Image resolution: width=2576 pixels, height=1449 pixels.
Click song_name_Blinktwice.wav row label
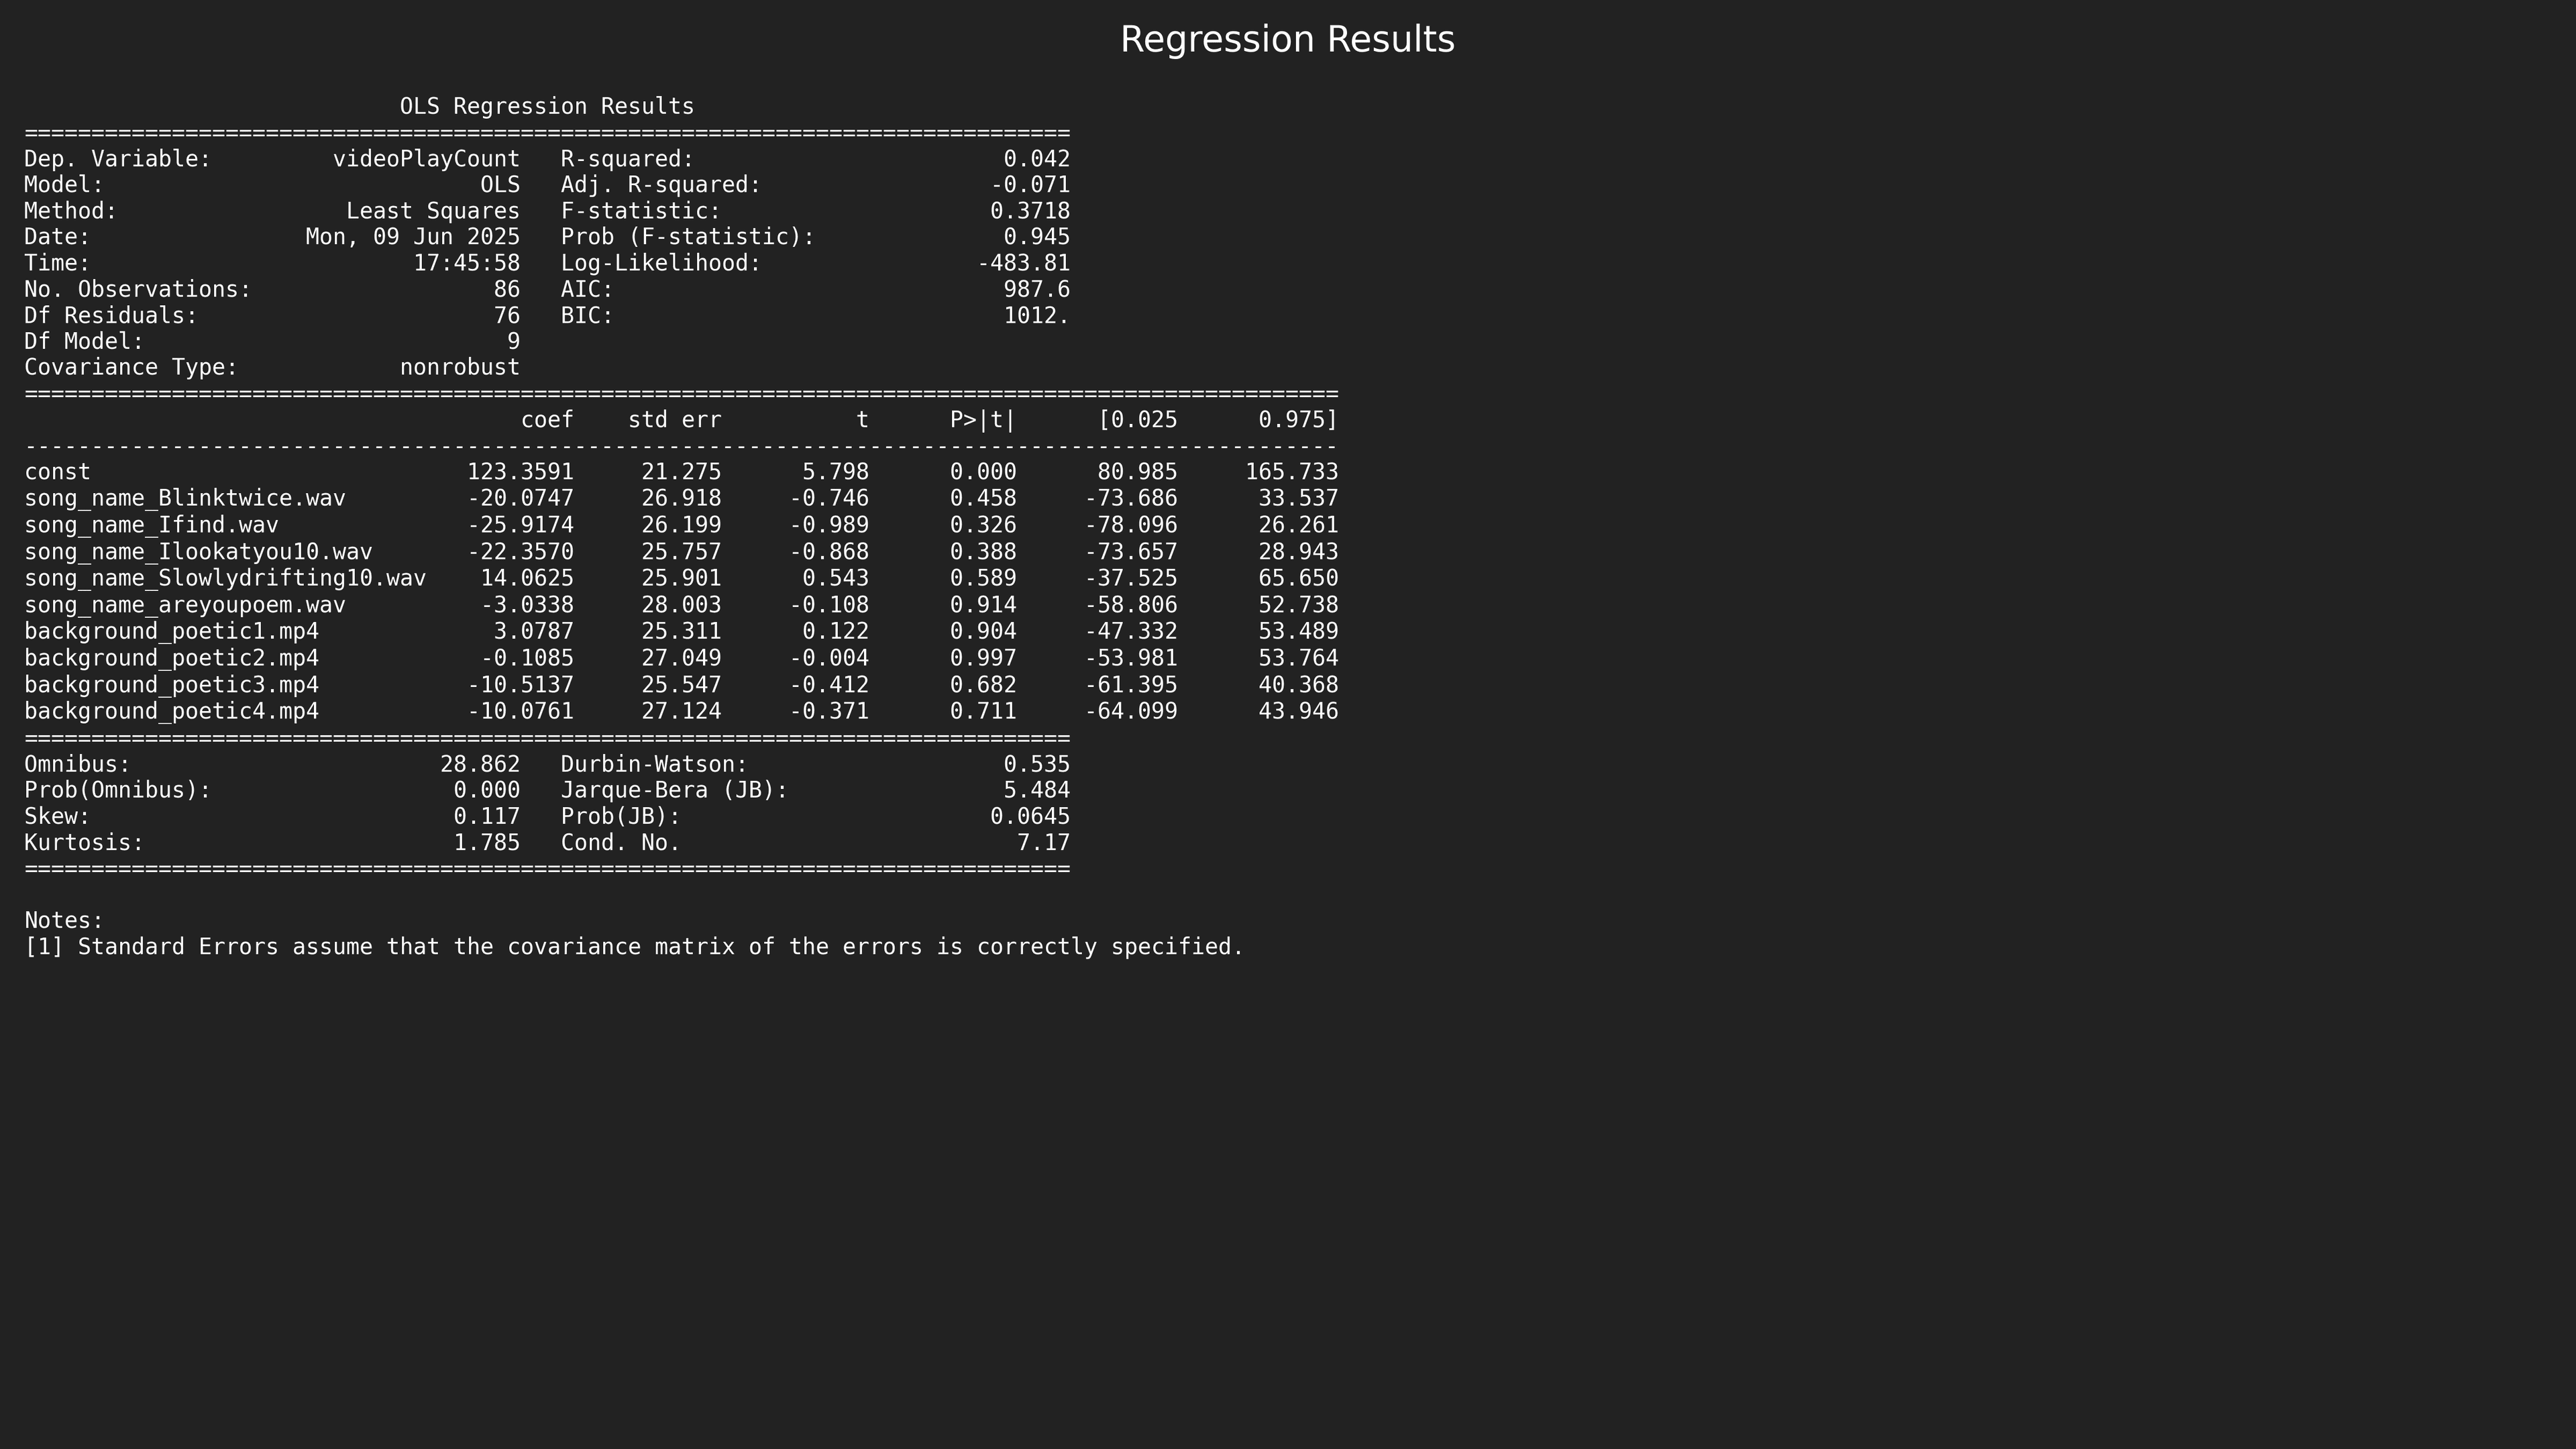pos(185,498)
